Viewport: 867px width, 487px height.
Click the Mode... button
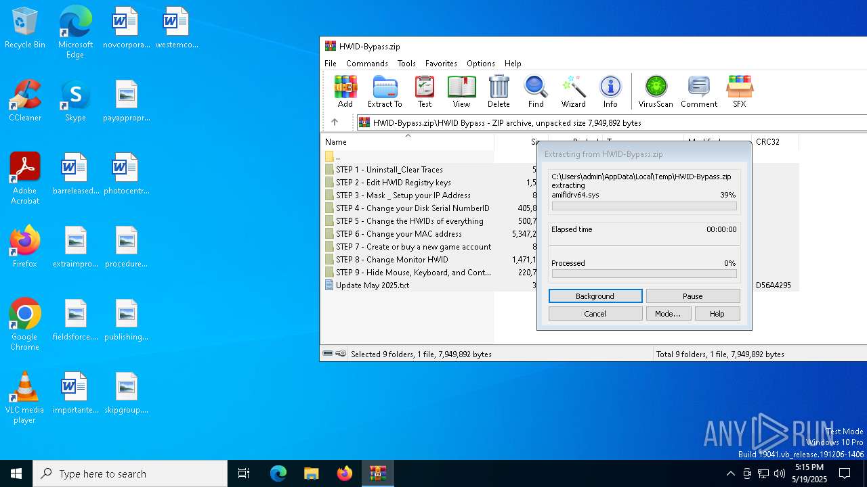point(668,314)
